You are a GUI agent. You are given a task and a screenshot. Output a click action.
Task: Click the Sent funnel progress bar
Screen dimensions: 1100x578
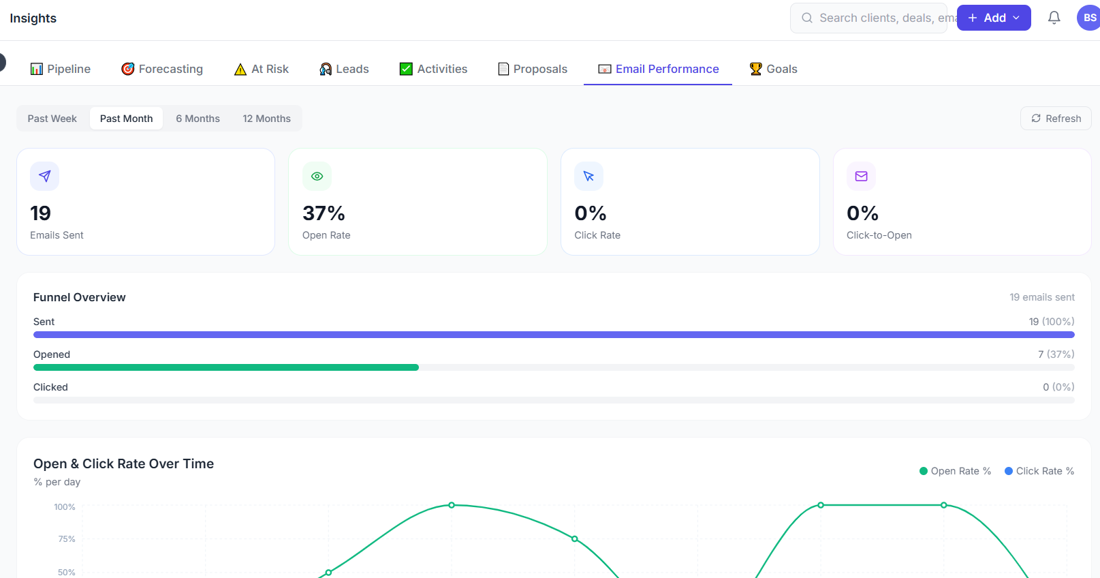click(554, 335)
